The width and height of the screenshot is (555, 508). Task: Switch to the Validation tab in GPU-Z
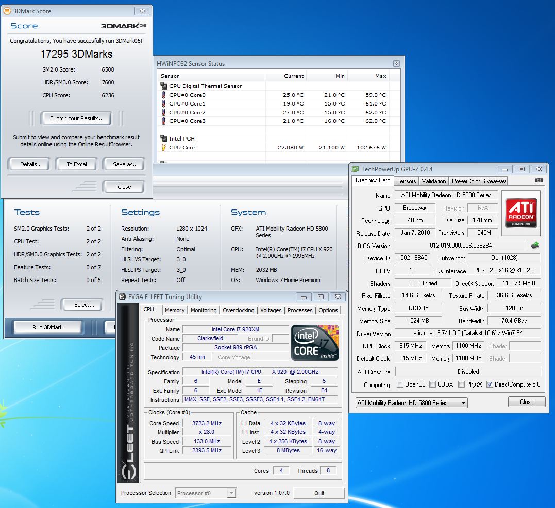coord(433,181)
